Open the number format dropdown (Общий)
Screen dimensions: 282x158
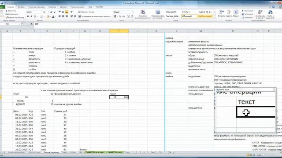(x=132, y=12)
